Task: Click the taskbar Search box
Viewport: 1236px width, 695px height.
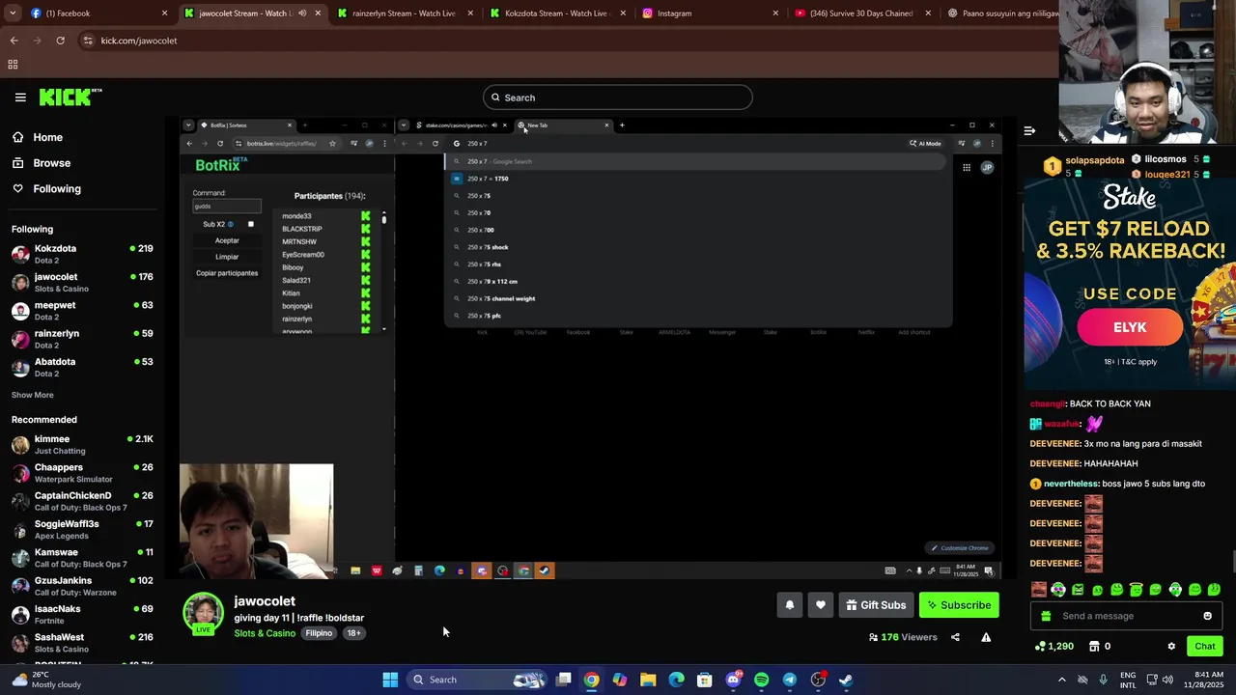Action: click(x=478, y=680)
